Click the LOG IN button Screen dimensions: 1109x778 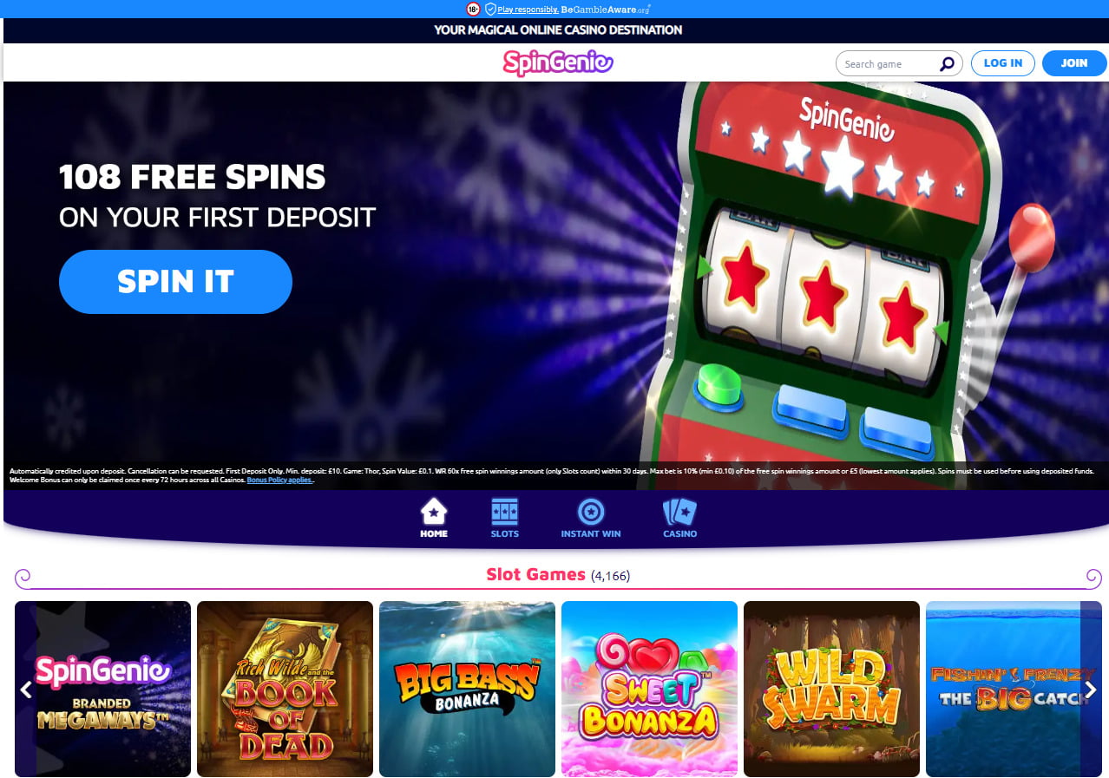[1003, 63]
